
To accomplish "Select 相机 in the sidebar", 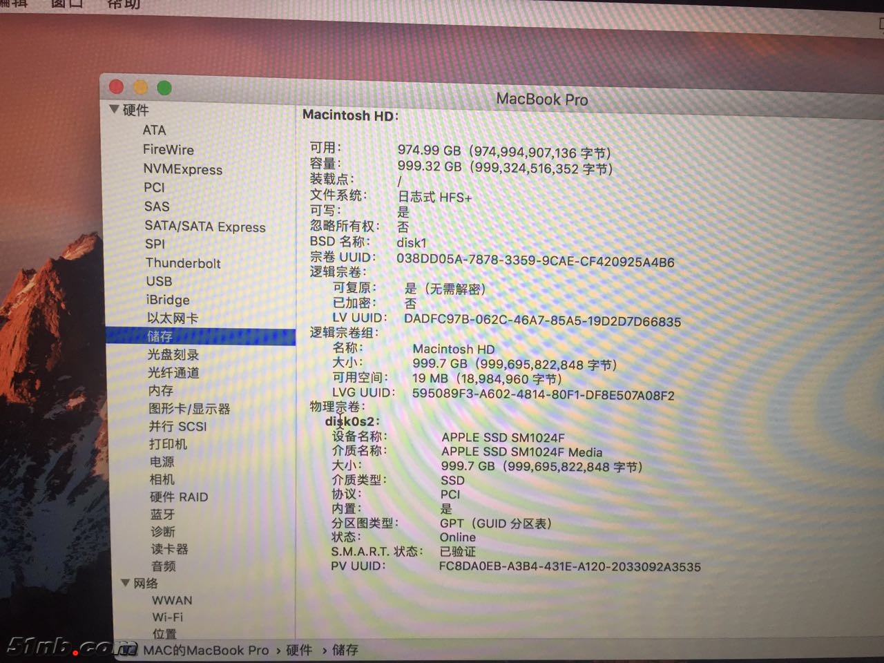I will (162, 479).
